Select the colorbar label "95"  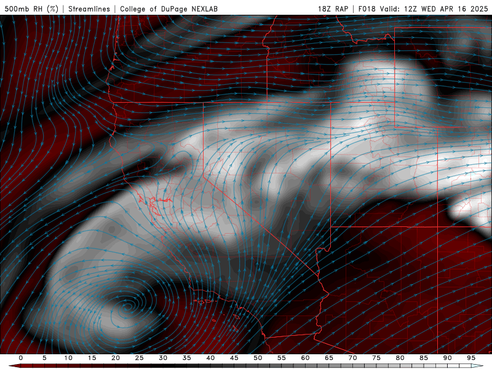(x=471, y=358)
